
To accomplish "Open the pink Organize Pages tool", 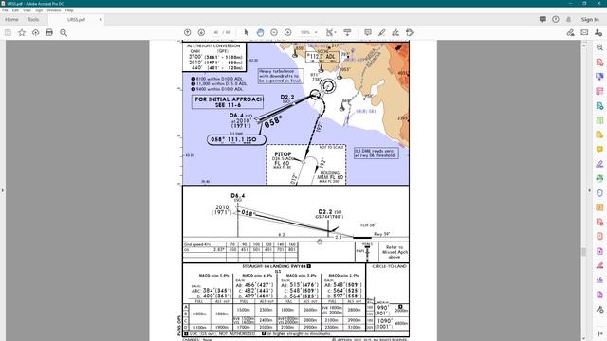I will (x=599, y=91).
